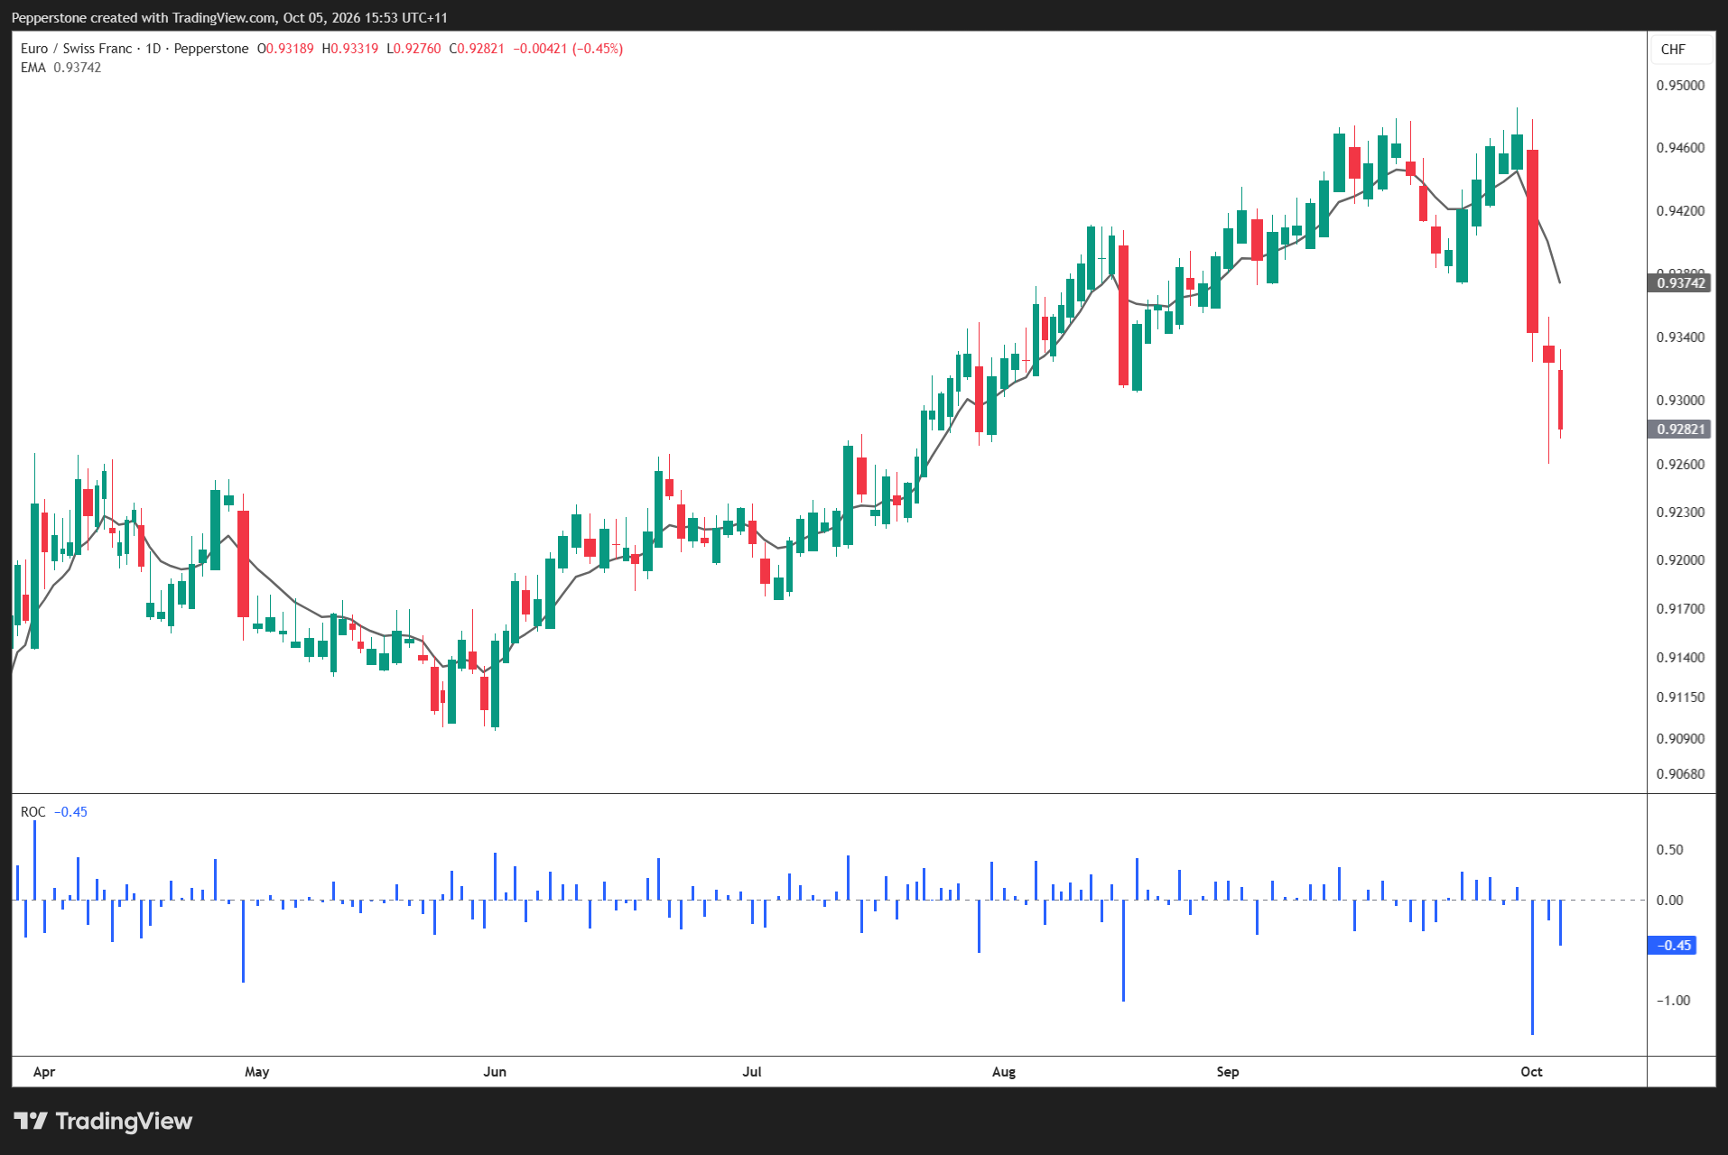Select the Oct marker on time axis

tap(1531, 1072)
